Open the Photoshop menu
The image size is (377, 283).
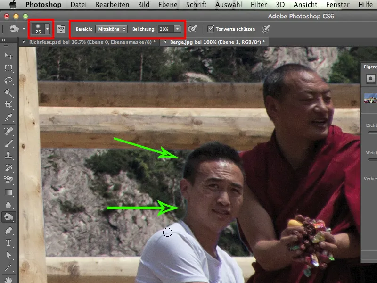[43, 5]
